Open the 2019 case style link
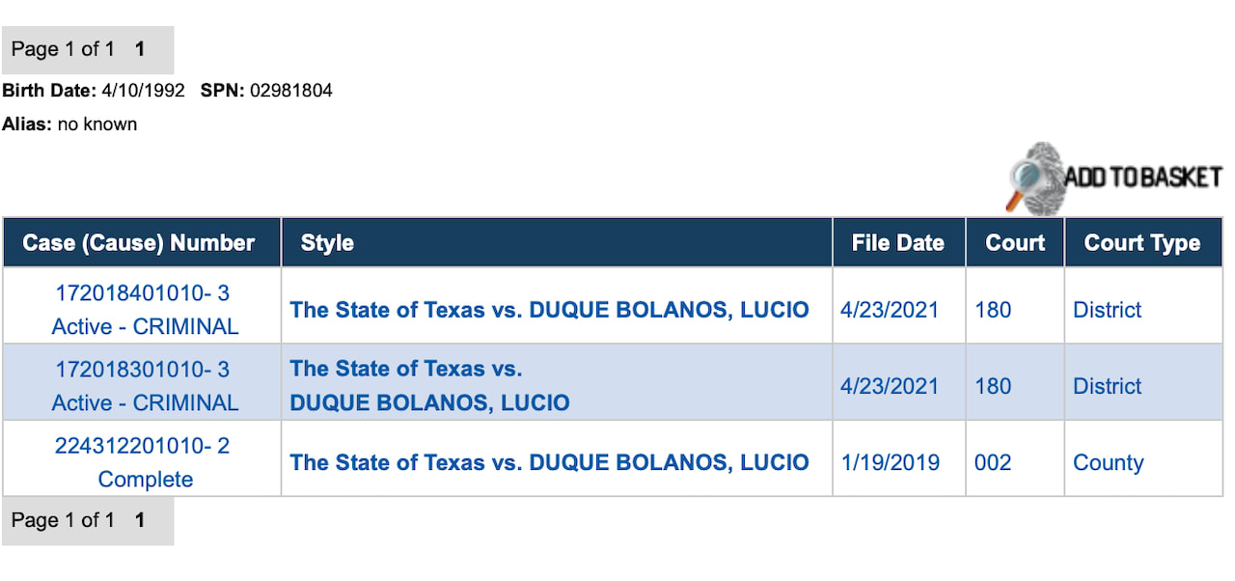This screenshot has height=581, width=1235. [x=549, y=462]
